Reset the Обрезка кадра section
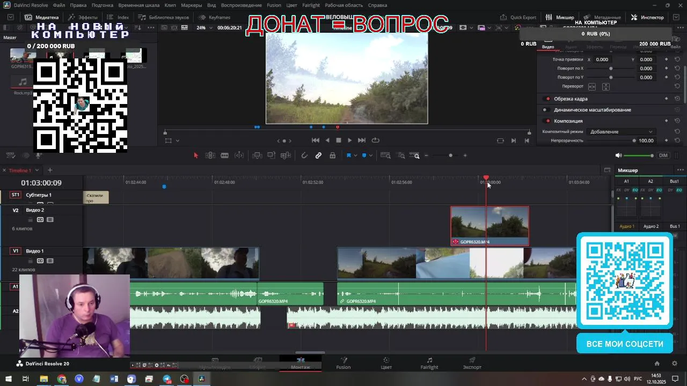Screen dimensions: 687x386 (x=677, y=99)
